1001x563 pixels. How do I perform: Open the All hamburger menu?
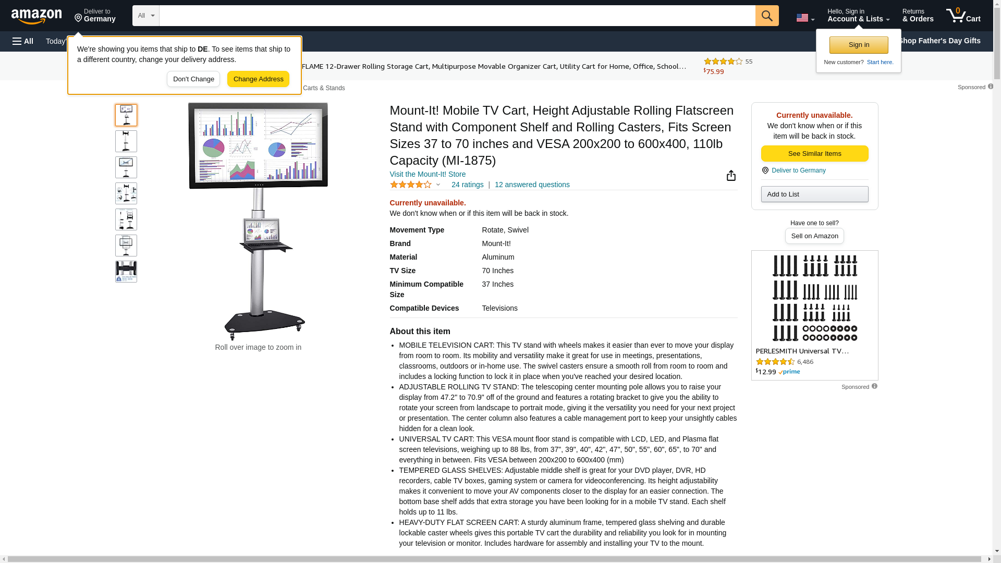(23, 41)
